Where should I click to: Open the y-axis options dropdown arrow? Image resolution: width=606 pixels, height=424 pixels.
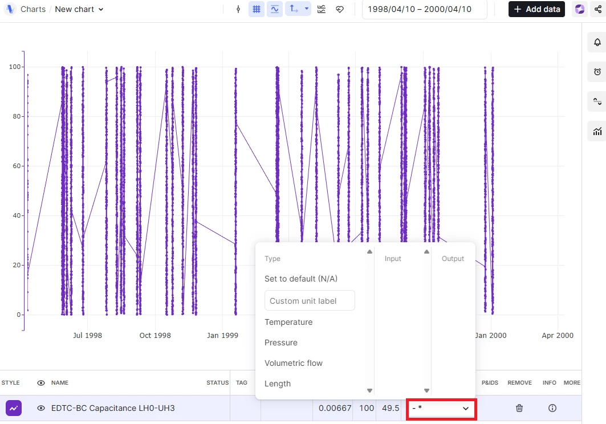(307, 9)
